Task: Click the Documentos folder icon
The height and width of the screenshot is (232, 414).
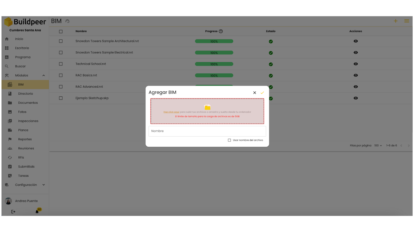Action: coord(10,103)
